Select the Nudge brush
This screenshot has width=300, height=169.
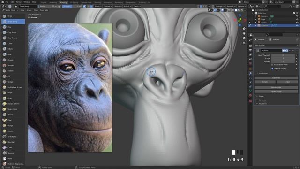13,126
